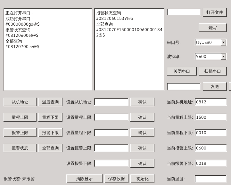Click the #0812070F150000100600001842@$ response text
Image resolution: width=231 pixels, height=185 pixels.
(129, 32)
